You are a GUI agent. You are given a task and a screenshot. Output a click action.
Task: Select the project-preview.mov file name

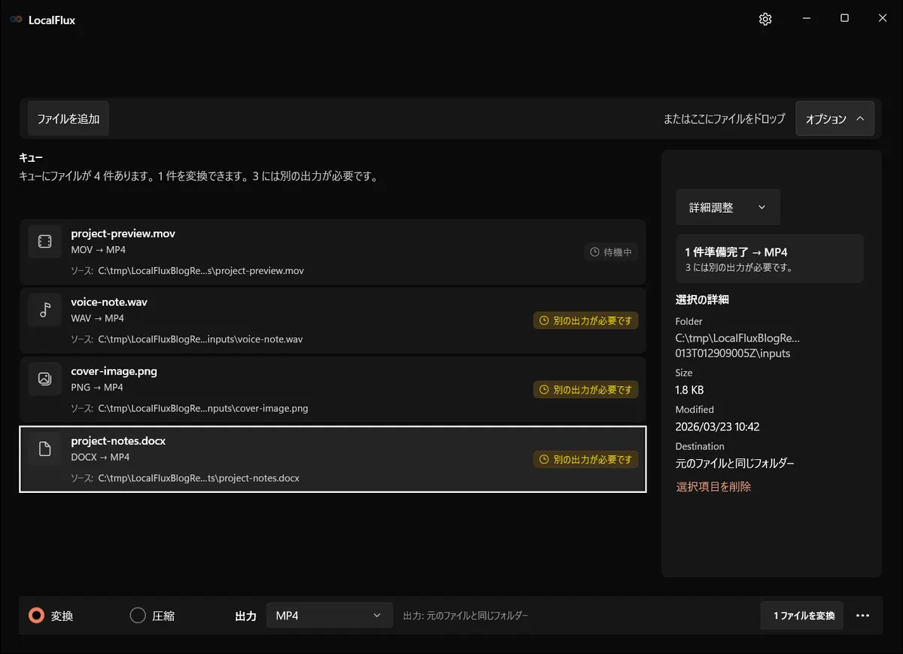coord(123,233)
